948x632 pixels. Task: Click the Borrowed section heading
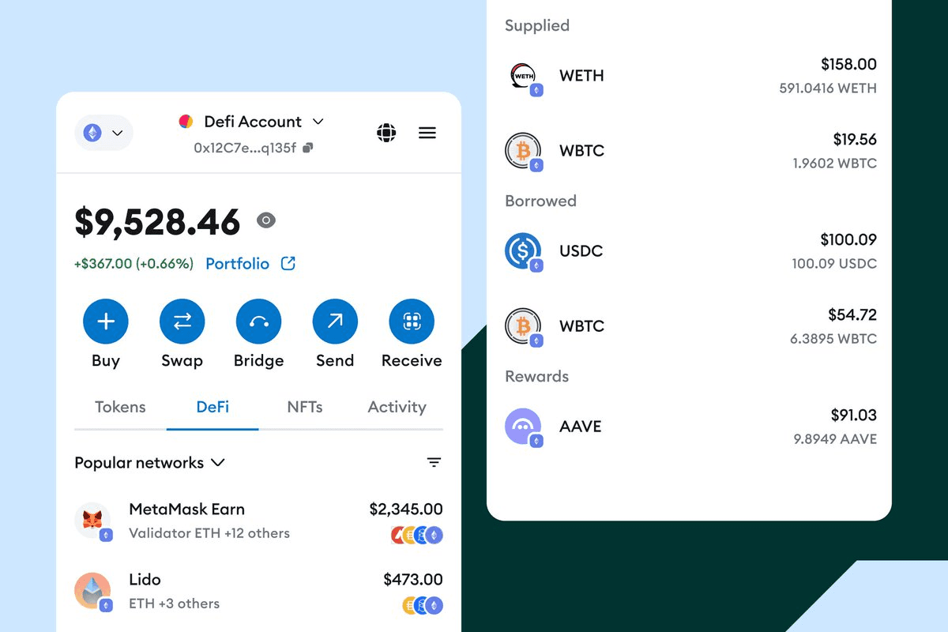pyautogui.click(x=541, y=201)
